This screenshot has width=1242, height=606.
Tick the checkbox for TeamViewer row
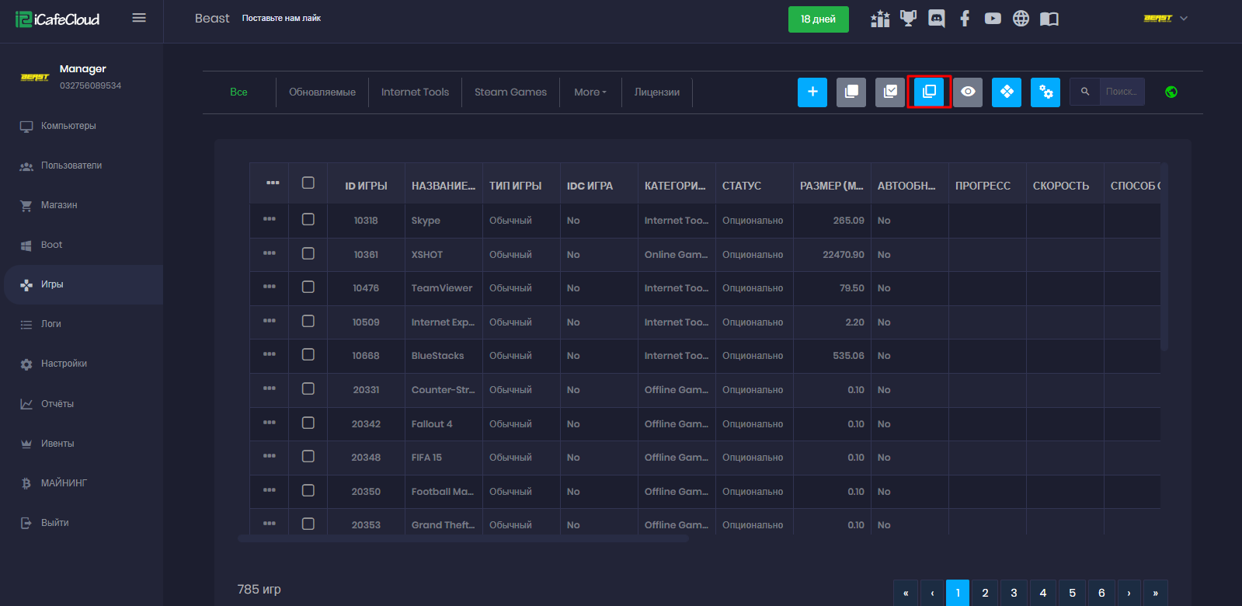pyautogui.click(x=308, y=287)
